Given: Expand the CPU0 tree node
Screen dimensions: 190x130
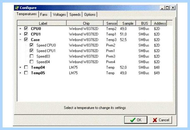Looking at the screenshot, I should click(x=20, y=28).
